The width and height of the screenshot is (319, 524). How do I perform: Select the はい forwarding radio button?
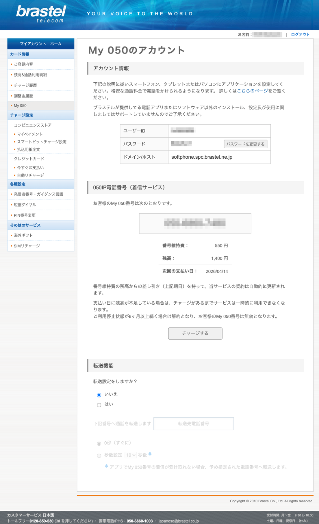[x=99, y=405]
